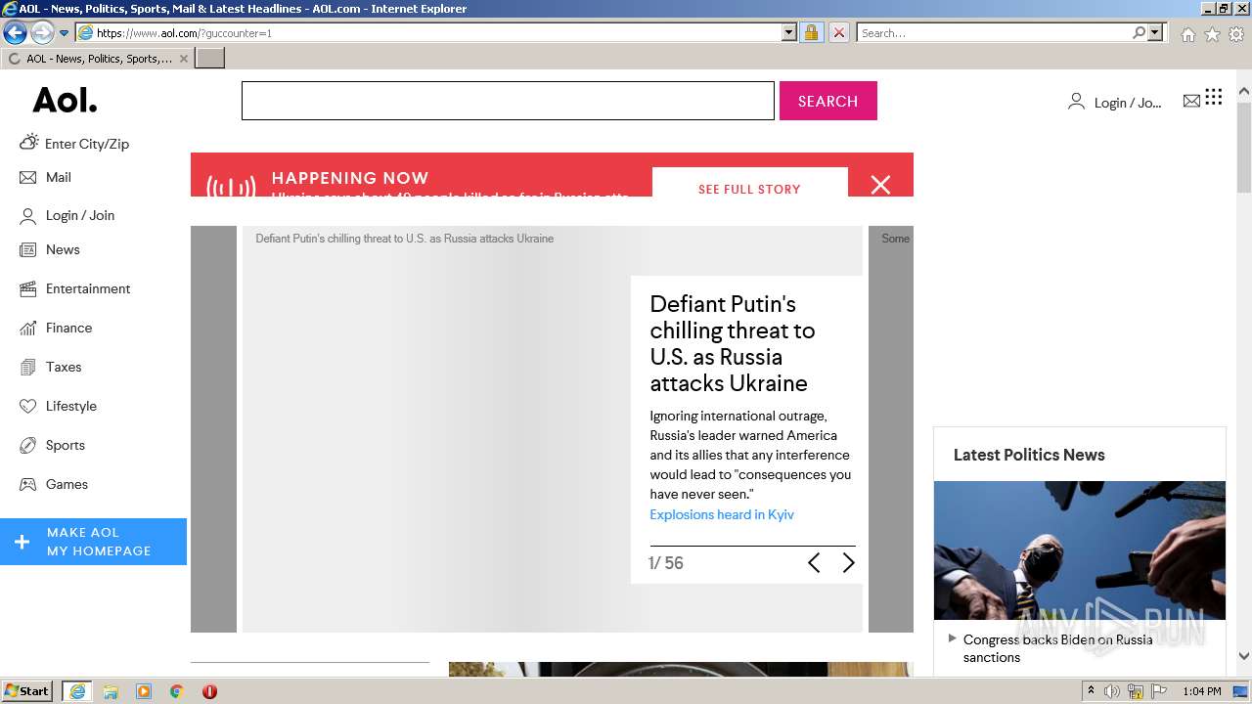Click the pink SEARCH button
Screen dimensions: 1252x704
tap(828, 101)
